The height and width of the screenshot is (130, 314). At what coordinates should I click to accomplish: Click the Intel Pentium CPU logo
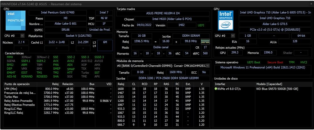click(x=15, y=21)
